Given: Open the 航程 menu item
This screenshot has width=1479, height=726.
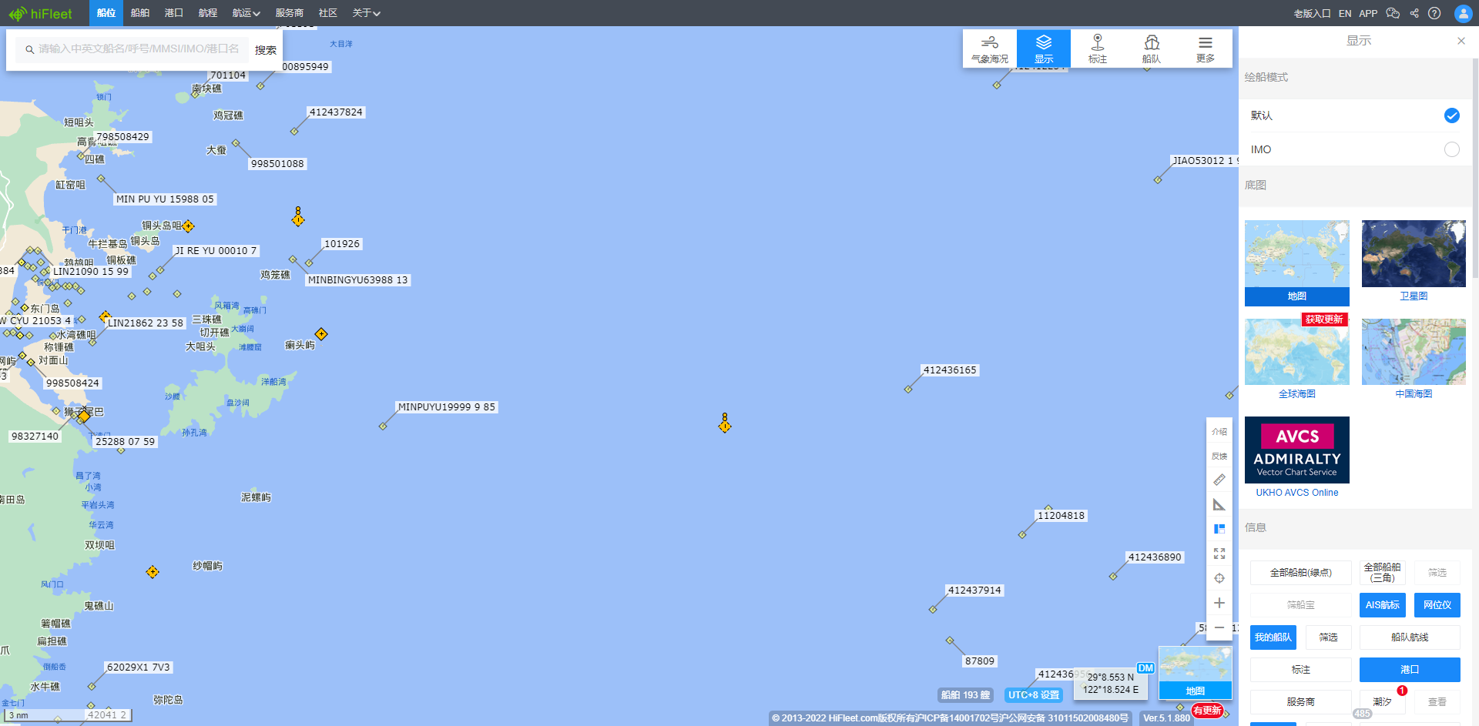Looking at the screenshot, I should tap(208, 13).
